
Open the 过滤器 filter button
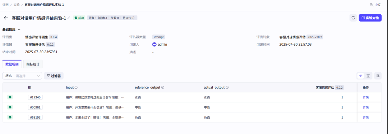54,76
